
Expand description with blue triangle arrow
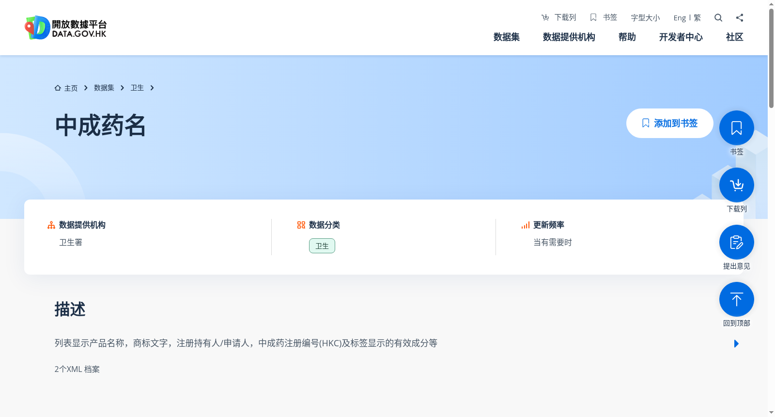pos(736,344)
